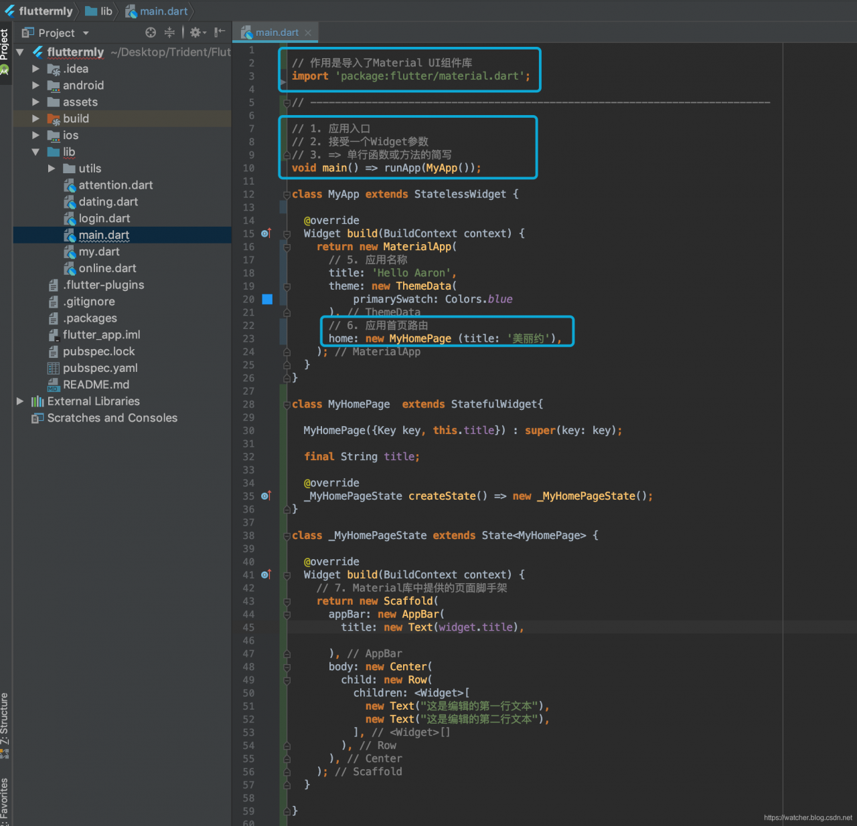
Task: Expand the ios folder
Action: (x=35, y=135)
